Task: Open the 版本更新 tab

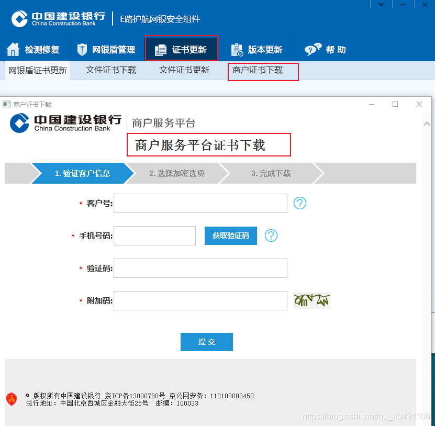Action: (x=256, y=50)
